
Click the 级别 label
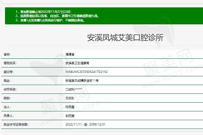pyautogui.click(x=7, y=98)
